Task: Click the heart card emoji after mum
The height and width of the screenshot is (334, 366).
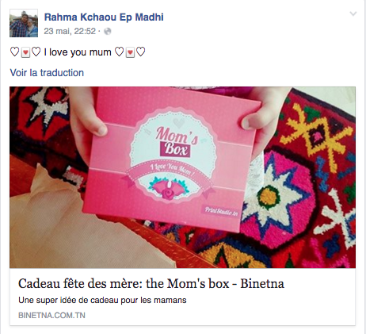Action: 130,52
